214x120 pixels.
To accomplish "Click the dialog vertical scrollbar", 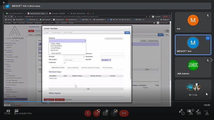I will click(x=131, y=56).
